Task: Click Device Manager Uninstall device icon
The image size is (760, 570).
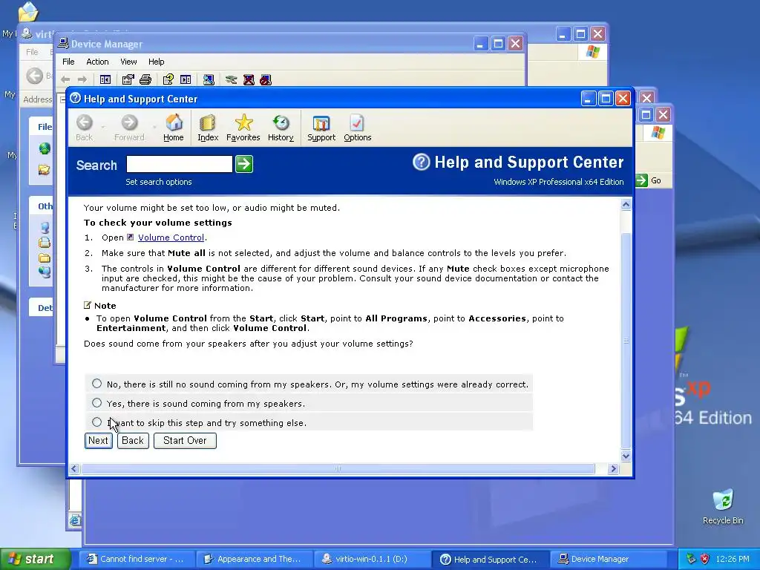Action: coord(249,79)
